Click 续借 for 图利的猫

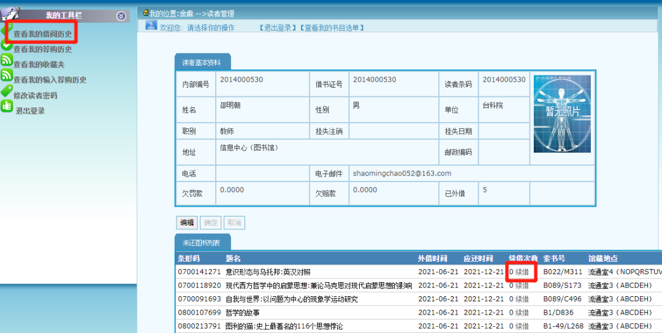pos(522,326)
